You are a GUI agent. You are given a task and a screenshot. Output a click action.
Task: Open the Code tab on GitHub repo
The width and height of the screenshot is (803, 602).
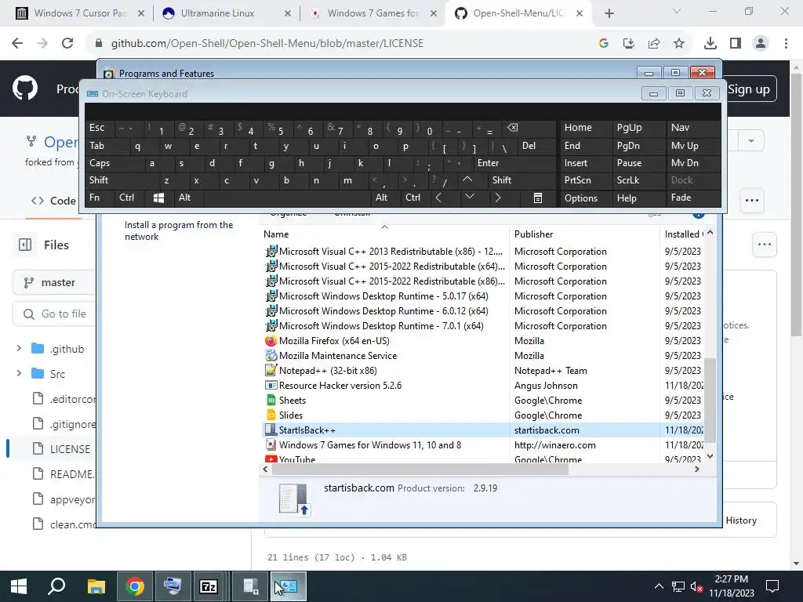(54, 201)
